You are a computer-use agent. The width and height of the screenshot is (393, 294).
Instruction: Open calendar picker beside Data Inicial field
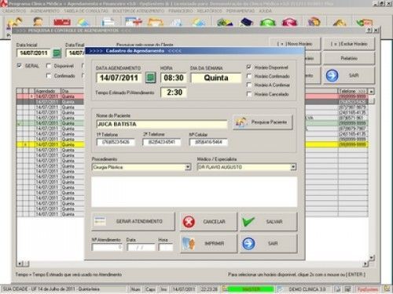(x=57, y=53)
